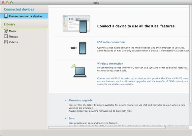Click the Kies window with phone illustration
Image resolution: width=192 pixels, height=136 pixels.
(x=76, y=24)
